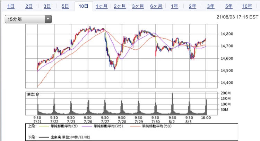260x141 pixels.
Task: Click the 14,500 price axis label
Action: [227, 70]
